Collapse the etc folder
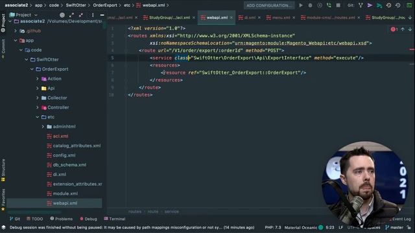Image resolution: width=415 pixels, height=233 pixels. pos(38,116)
